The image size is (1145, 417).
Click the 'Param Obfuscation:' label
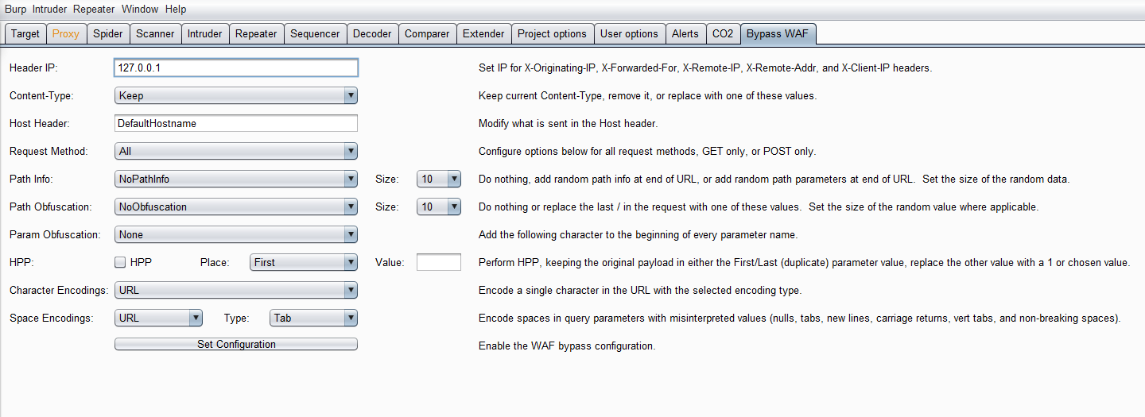pyautogui.click(x=55, y=234)
